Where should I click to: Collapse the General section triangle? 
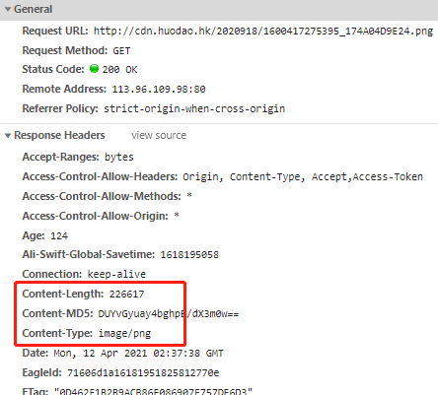[x=8, y=9]
